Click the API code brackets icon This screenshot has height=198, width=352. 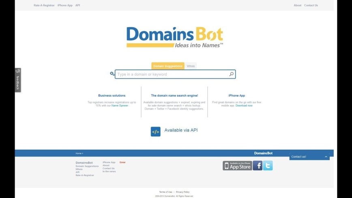pos(156,132)
